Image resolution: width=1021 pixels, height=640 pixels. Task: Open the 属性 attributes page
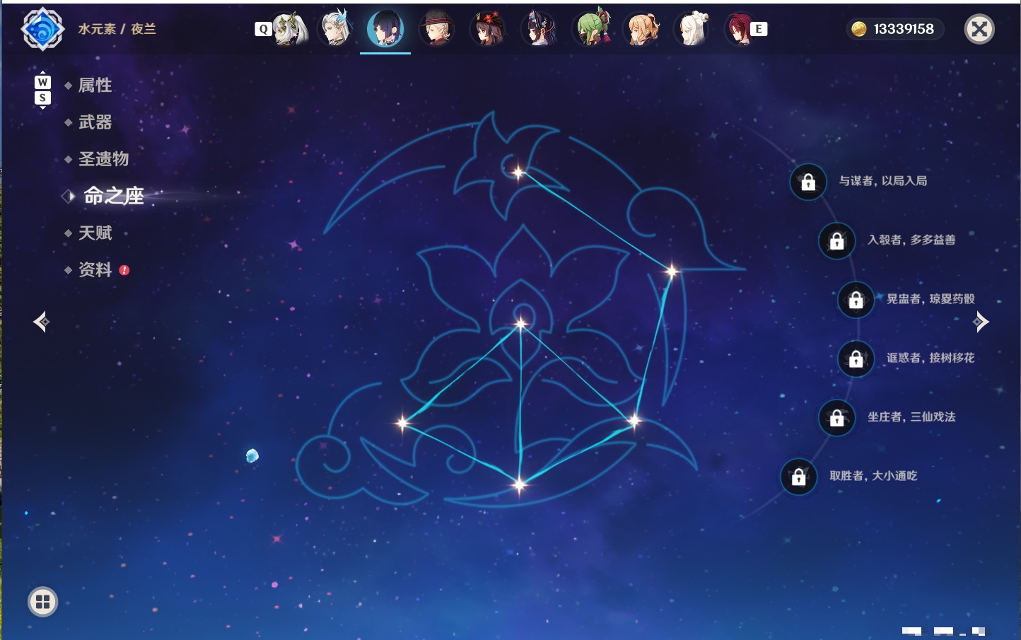95,86
